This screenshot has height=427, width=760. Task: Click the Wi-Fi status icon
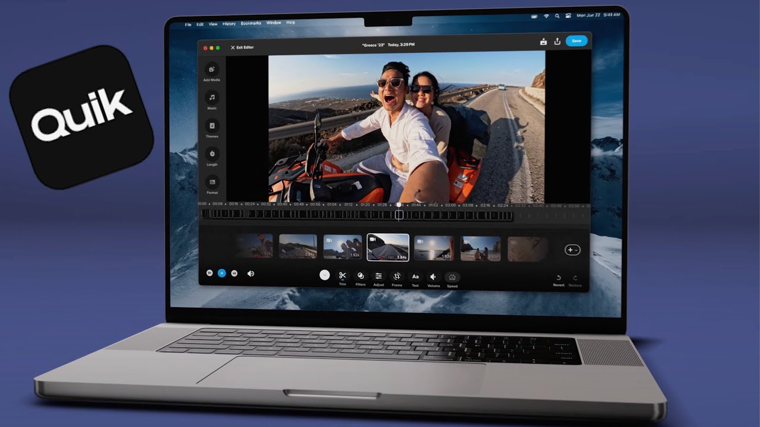coord(546,16)
